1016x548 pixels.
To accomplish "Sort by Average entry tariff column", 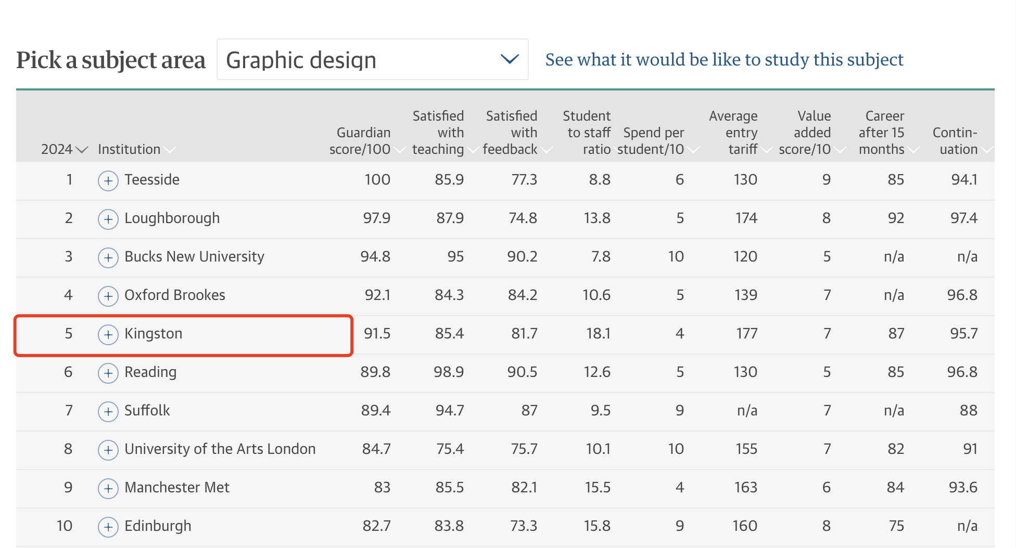I will click(740, 133).
